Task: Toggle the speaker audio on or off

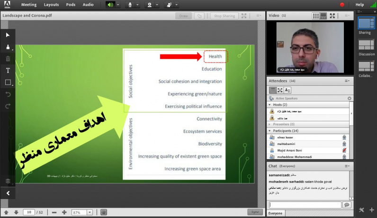Action: 111,5
